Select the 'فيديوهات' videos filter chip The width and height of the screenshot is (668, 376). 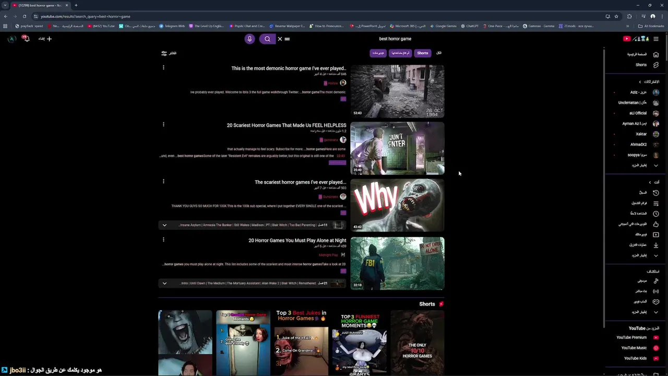pos(378,53)
